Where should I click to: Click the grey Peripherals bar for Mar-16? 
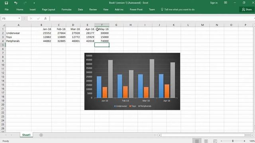[x=152, y=79]
